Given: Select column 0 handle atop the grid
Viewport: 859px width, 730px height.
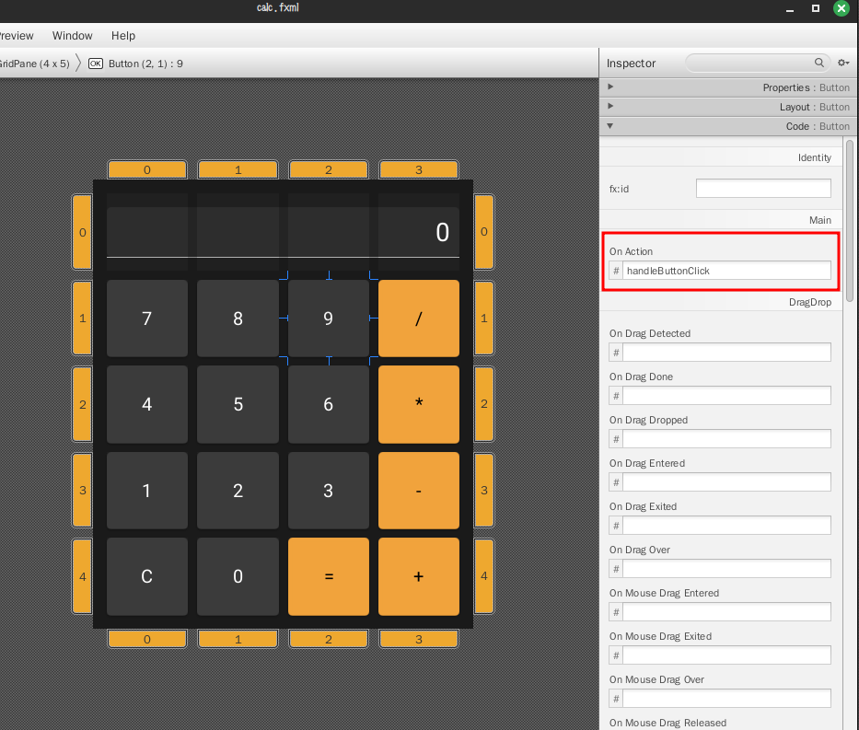Looking at the screenshot, I should click(146, 169).
